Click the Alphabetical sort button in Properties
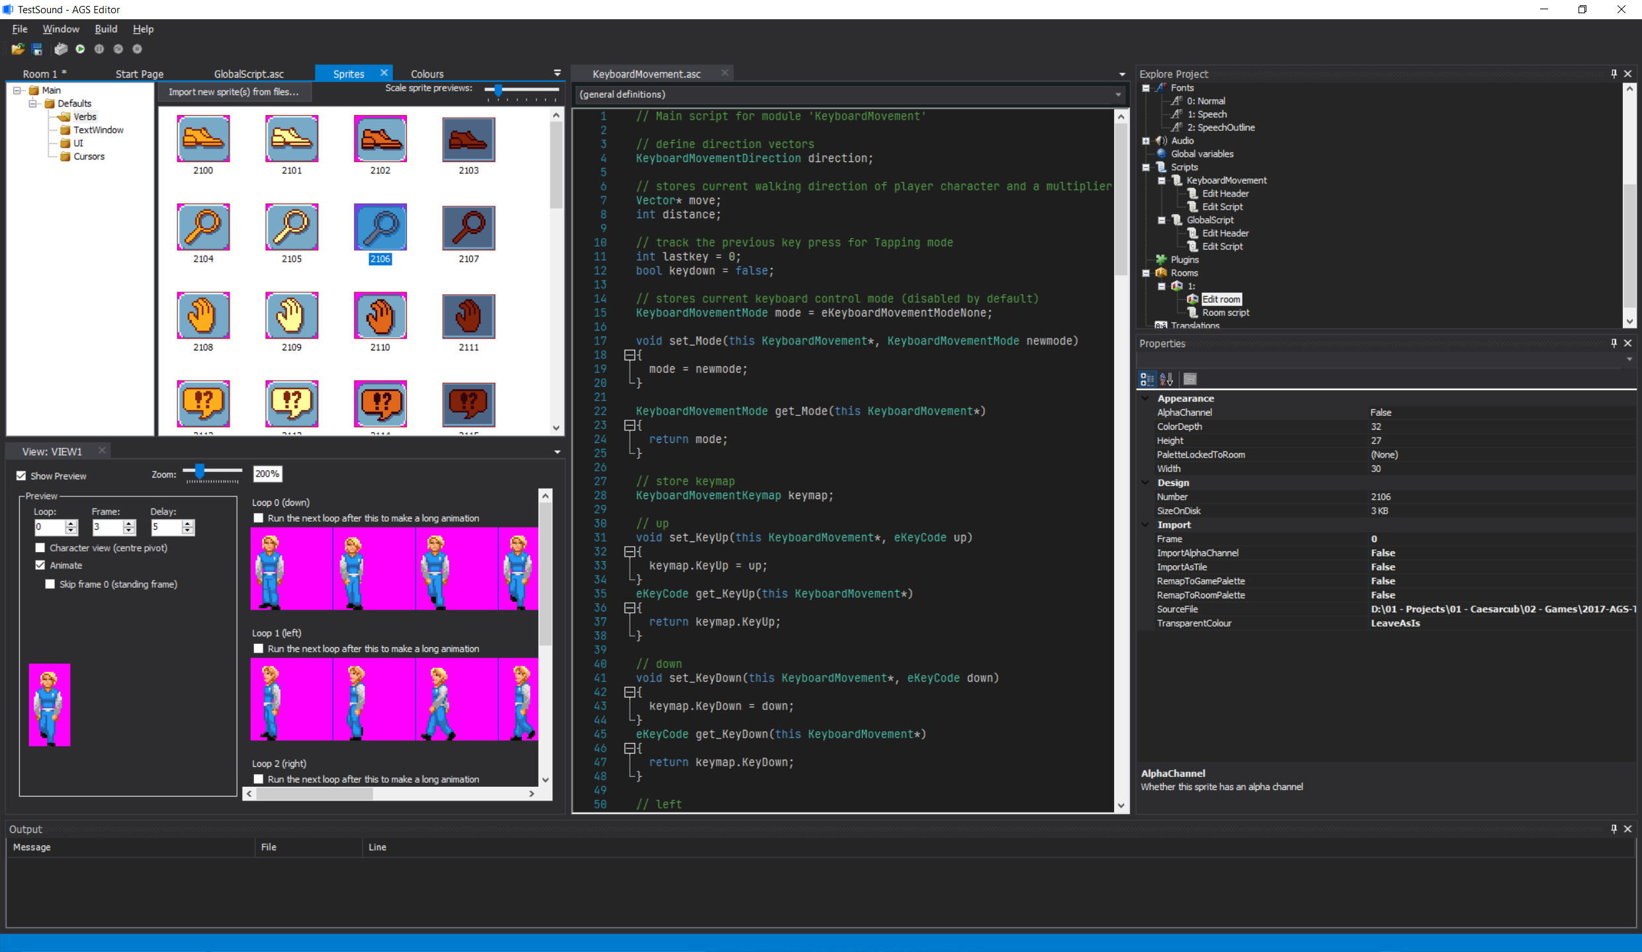The image size is (1642, 952). tap(1166, 379)
